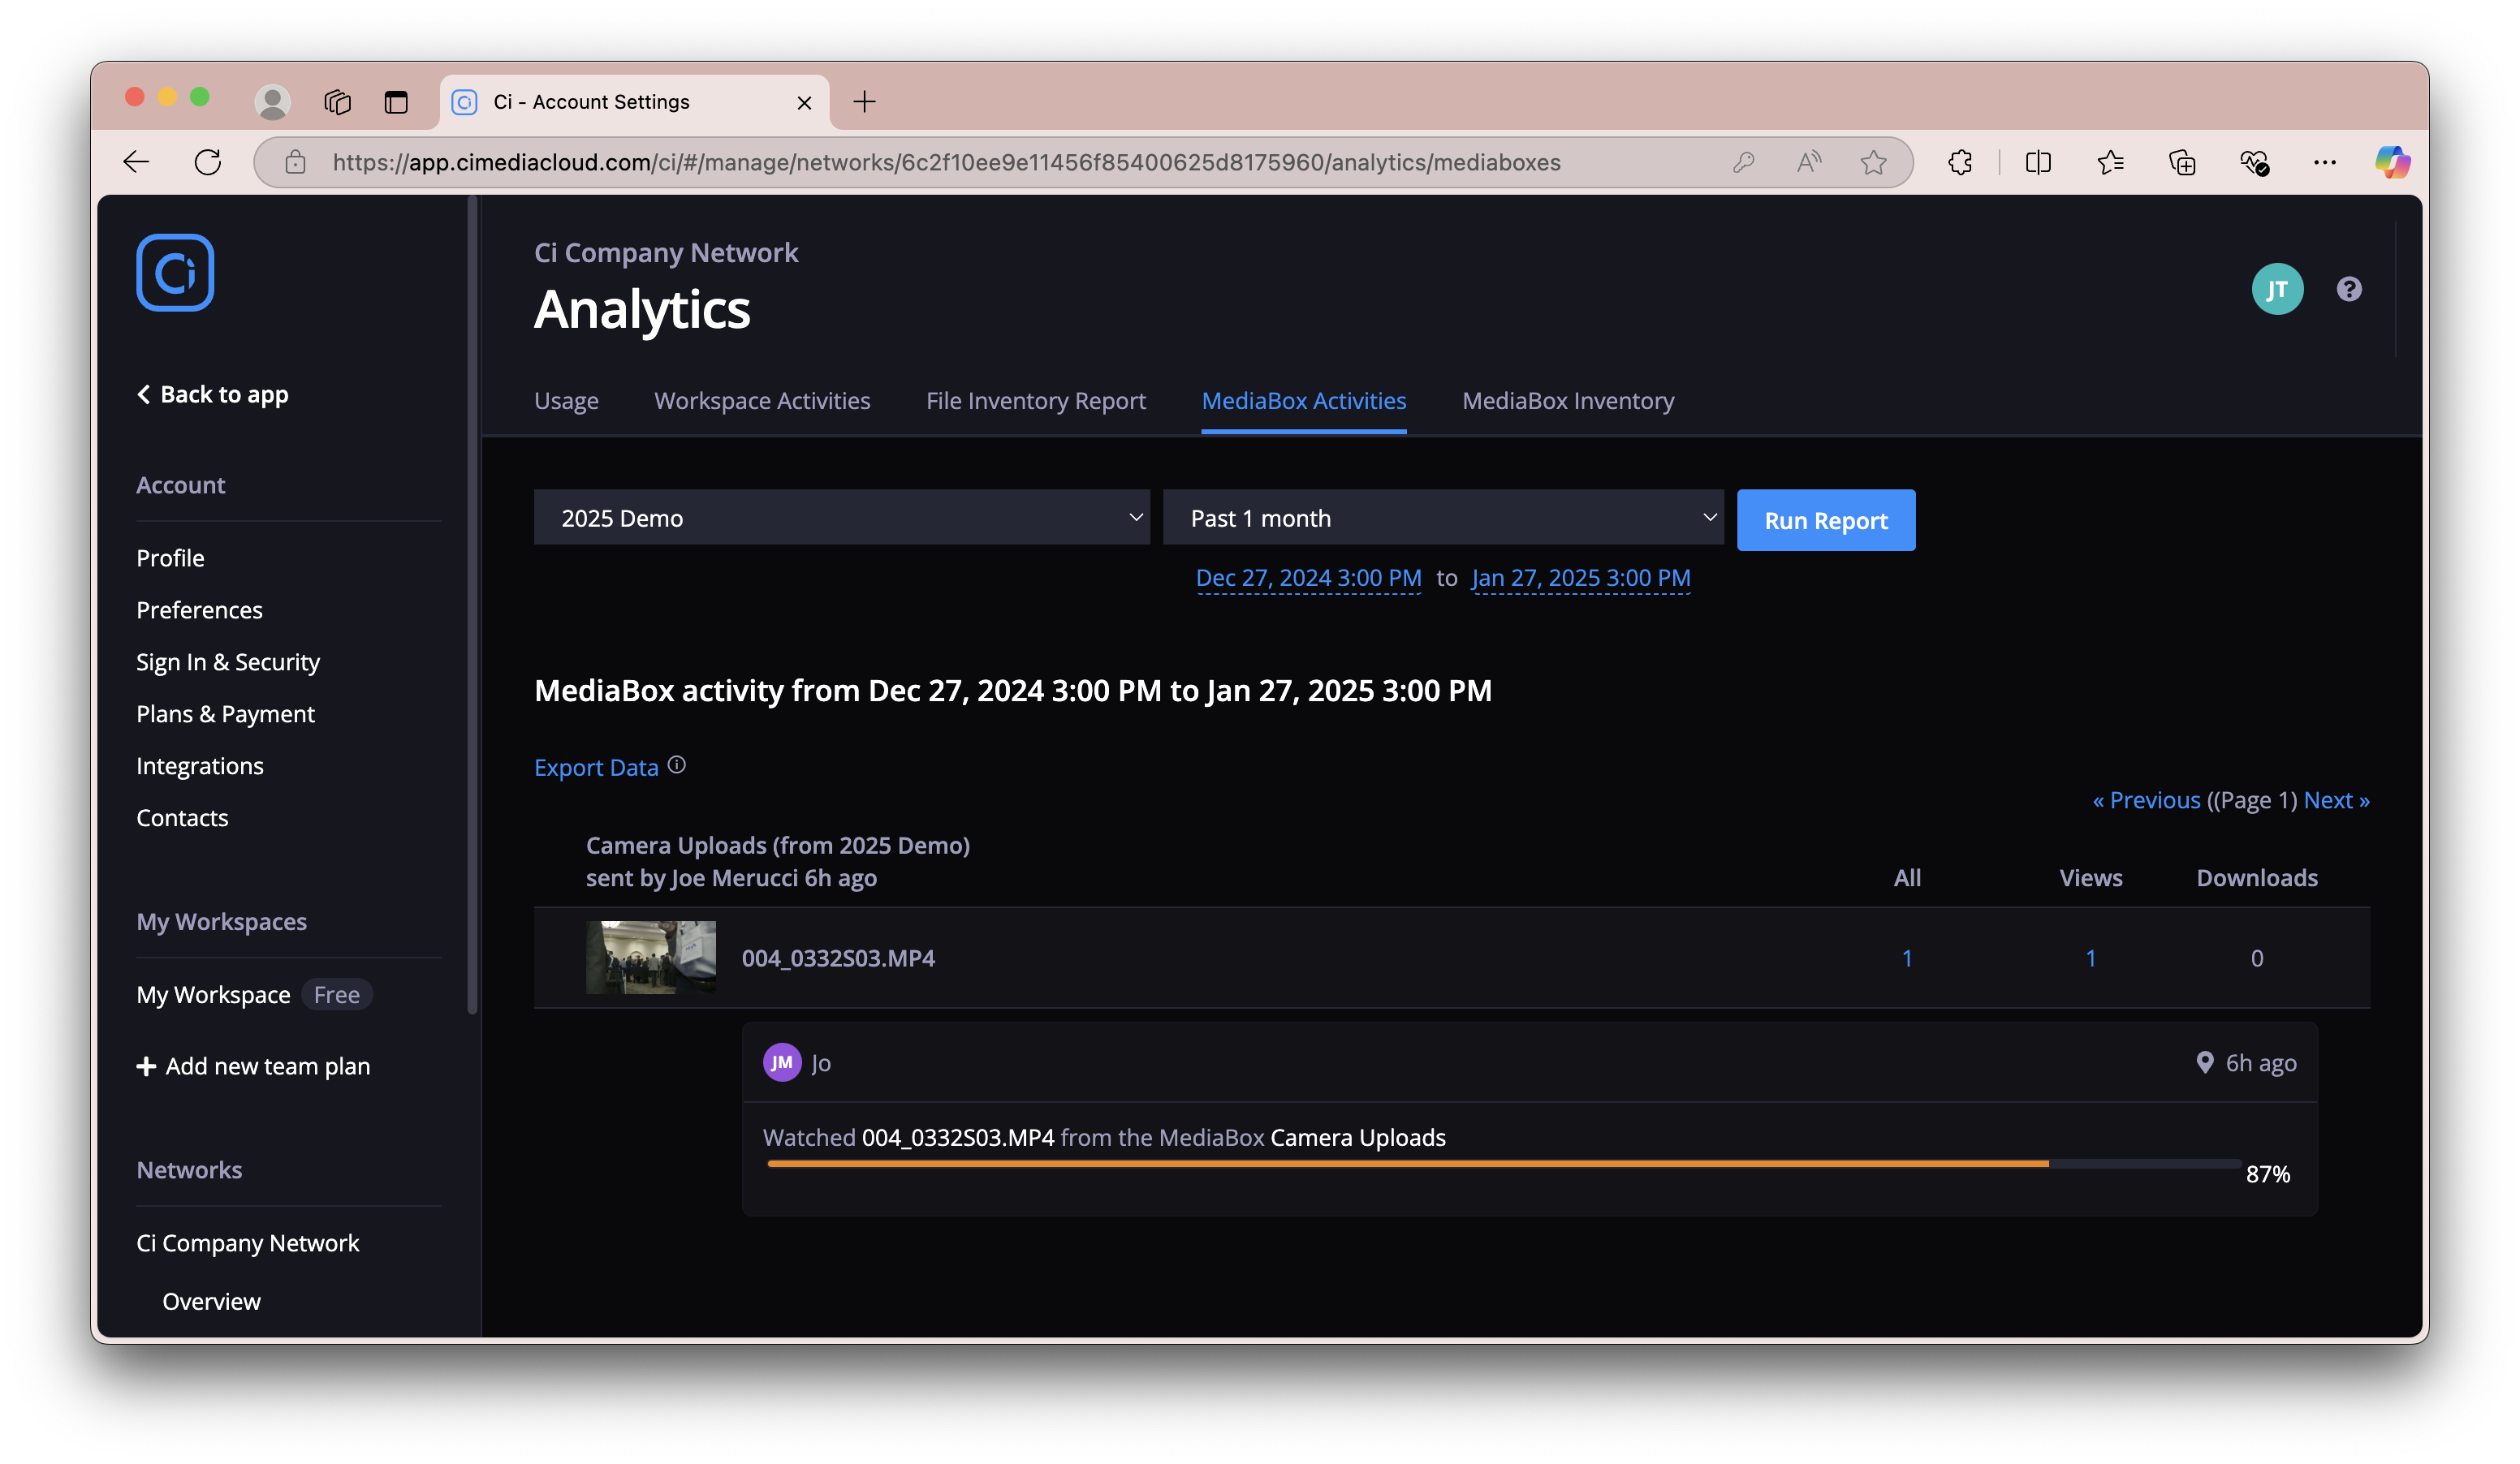Image resolution: width=2520 pixels, height=1464 pixels.
Task: Click the browser address bar URL
Action: tap(946, 161)
